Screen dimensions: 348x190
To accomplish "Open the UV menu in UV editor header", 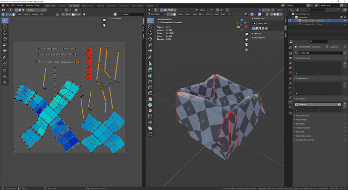I will click(41, 15).
